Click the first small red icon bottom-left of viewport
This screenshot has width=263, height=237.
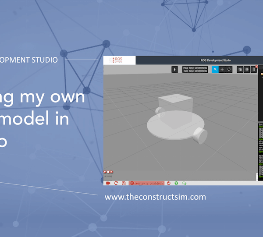[x=105, y=172]
